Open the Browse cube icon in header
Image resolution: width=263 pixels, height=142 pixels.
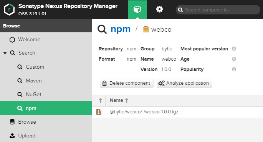(137, 10)
